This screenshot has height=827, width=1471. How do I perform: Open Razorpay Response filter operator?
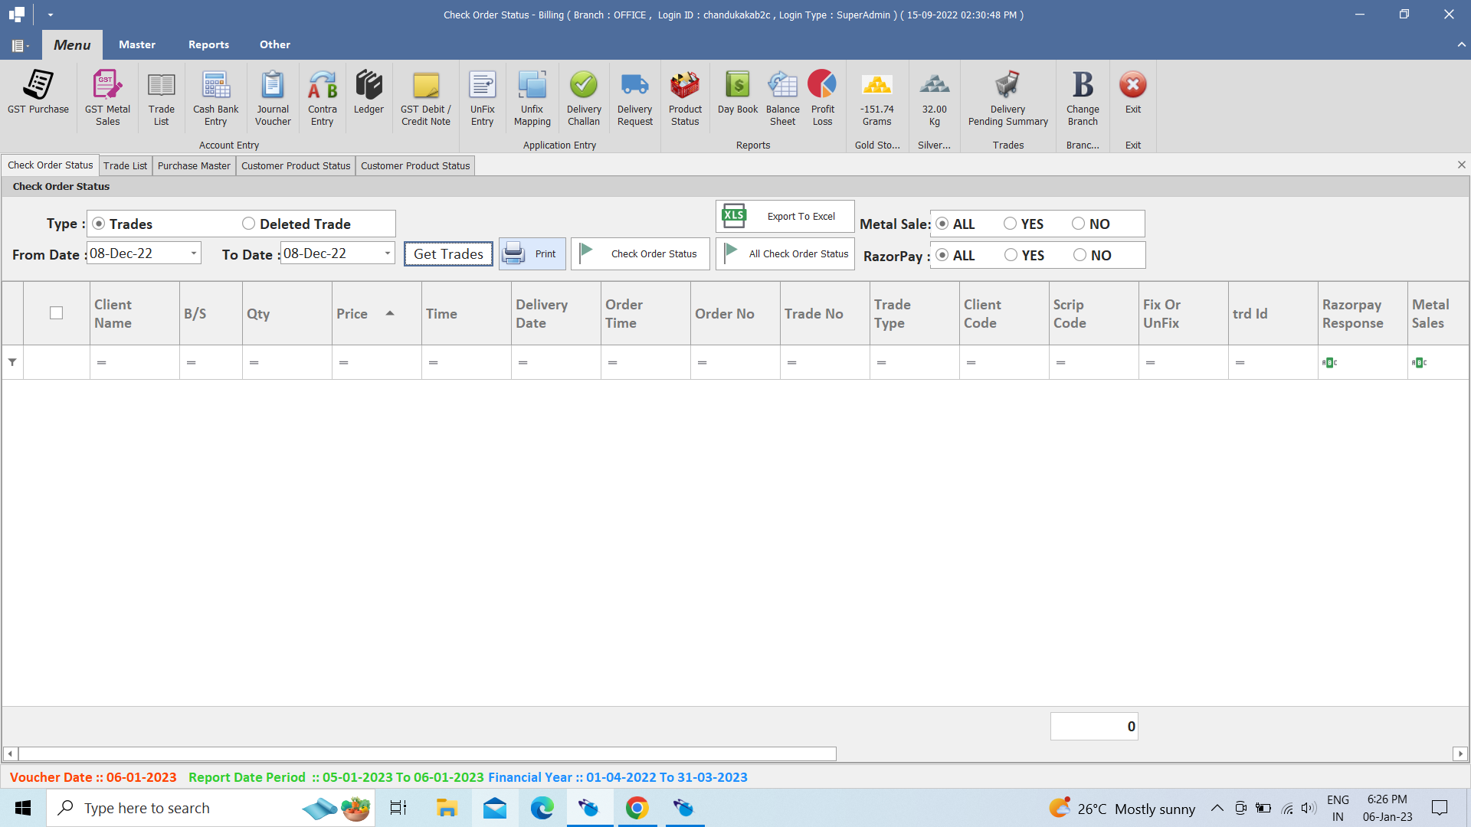1330,362
